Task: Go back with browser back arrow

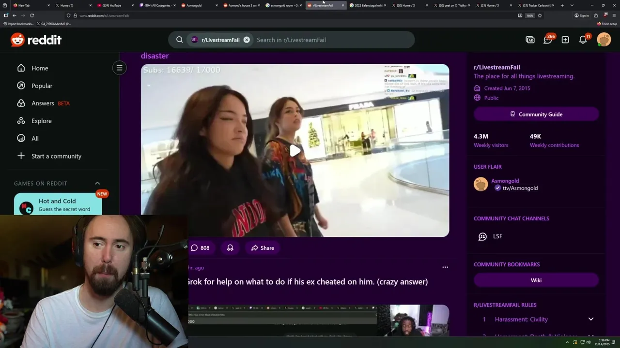Action: [x=15, y=15]
